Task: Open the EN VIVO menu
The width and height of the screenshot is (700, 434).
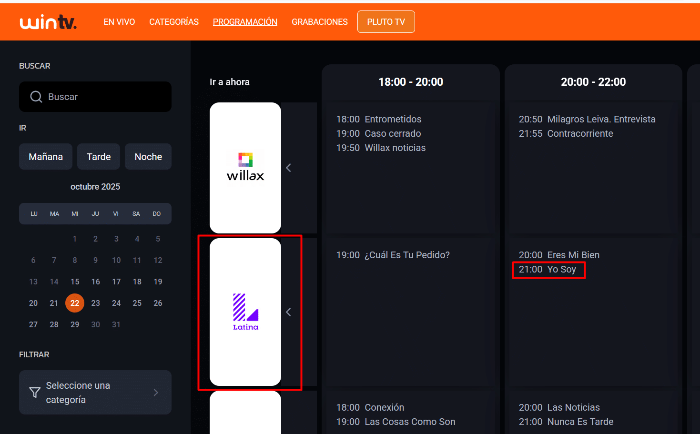Action: coord(119,22)
